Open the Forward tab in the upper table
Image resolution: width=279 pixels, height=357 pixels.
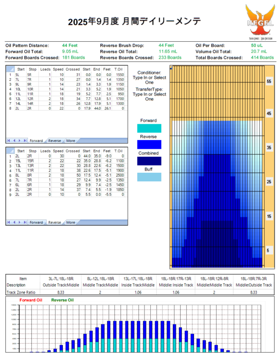pyautogui.click(x=36, y=141)
